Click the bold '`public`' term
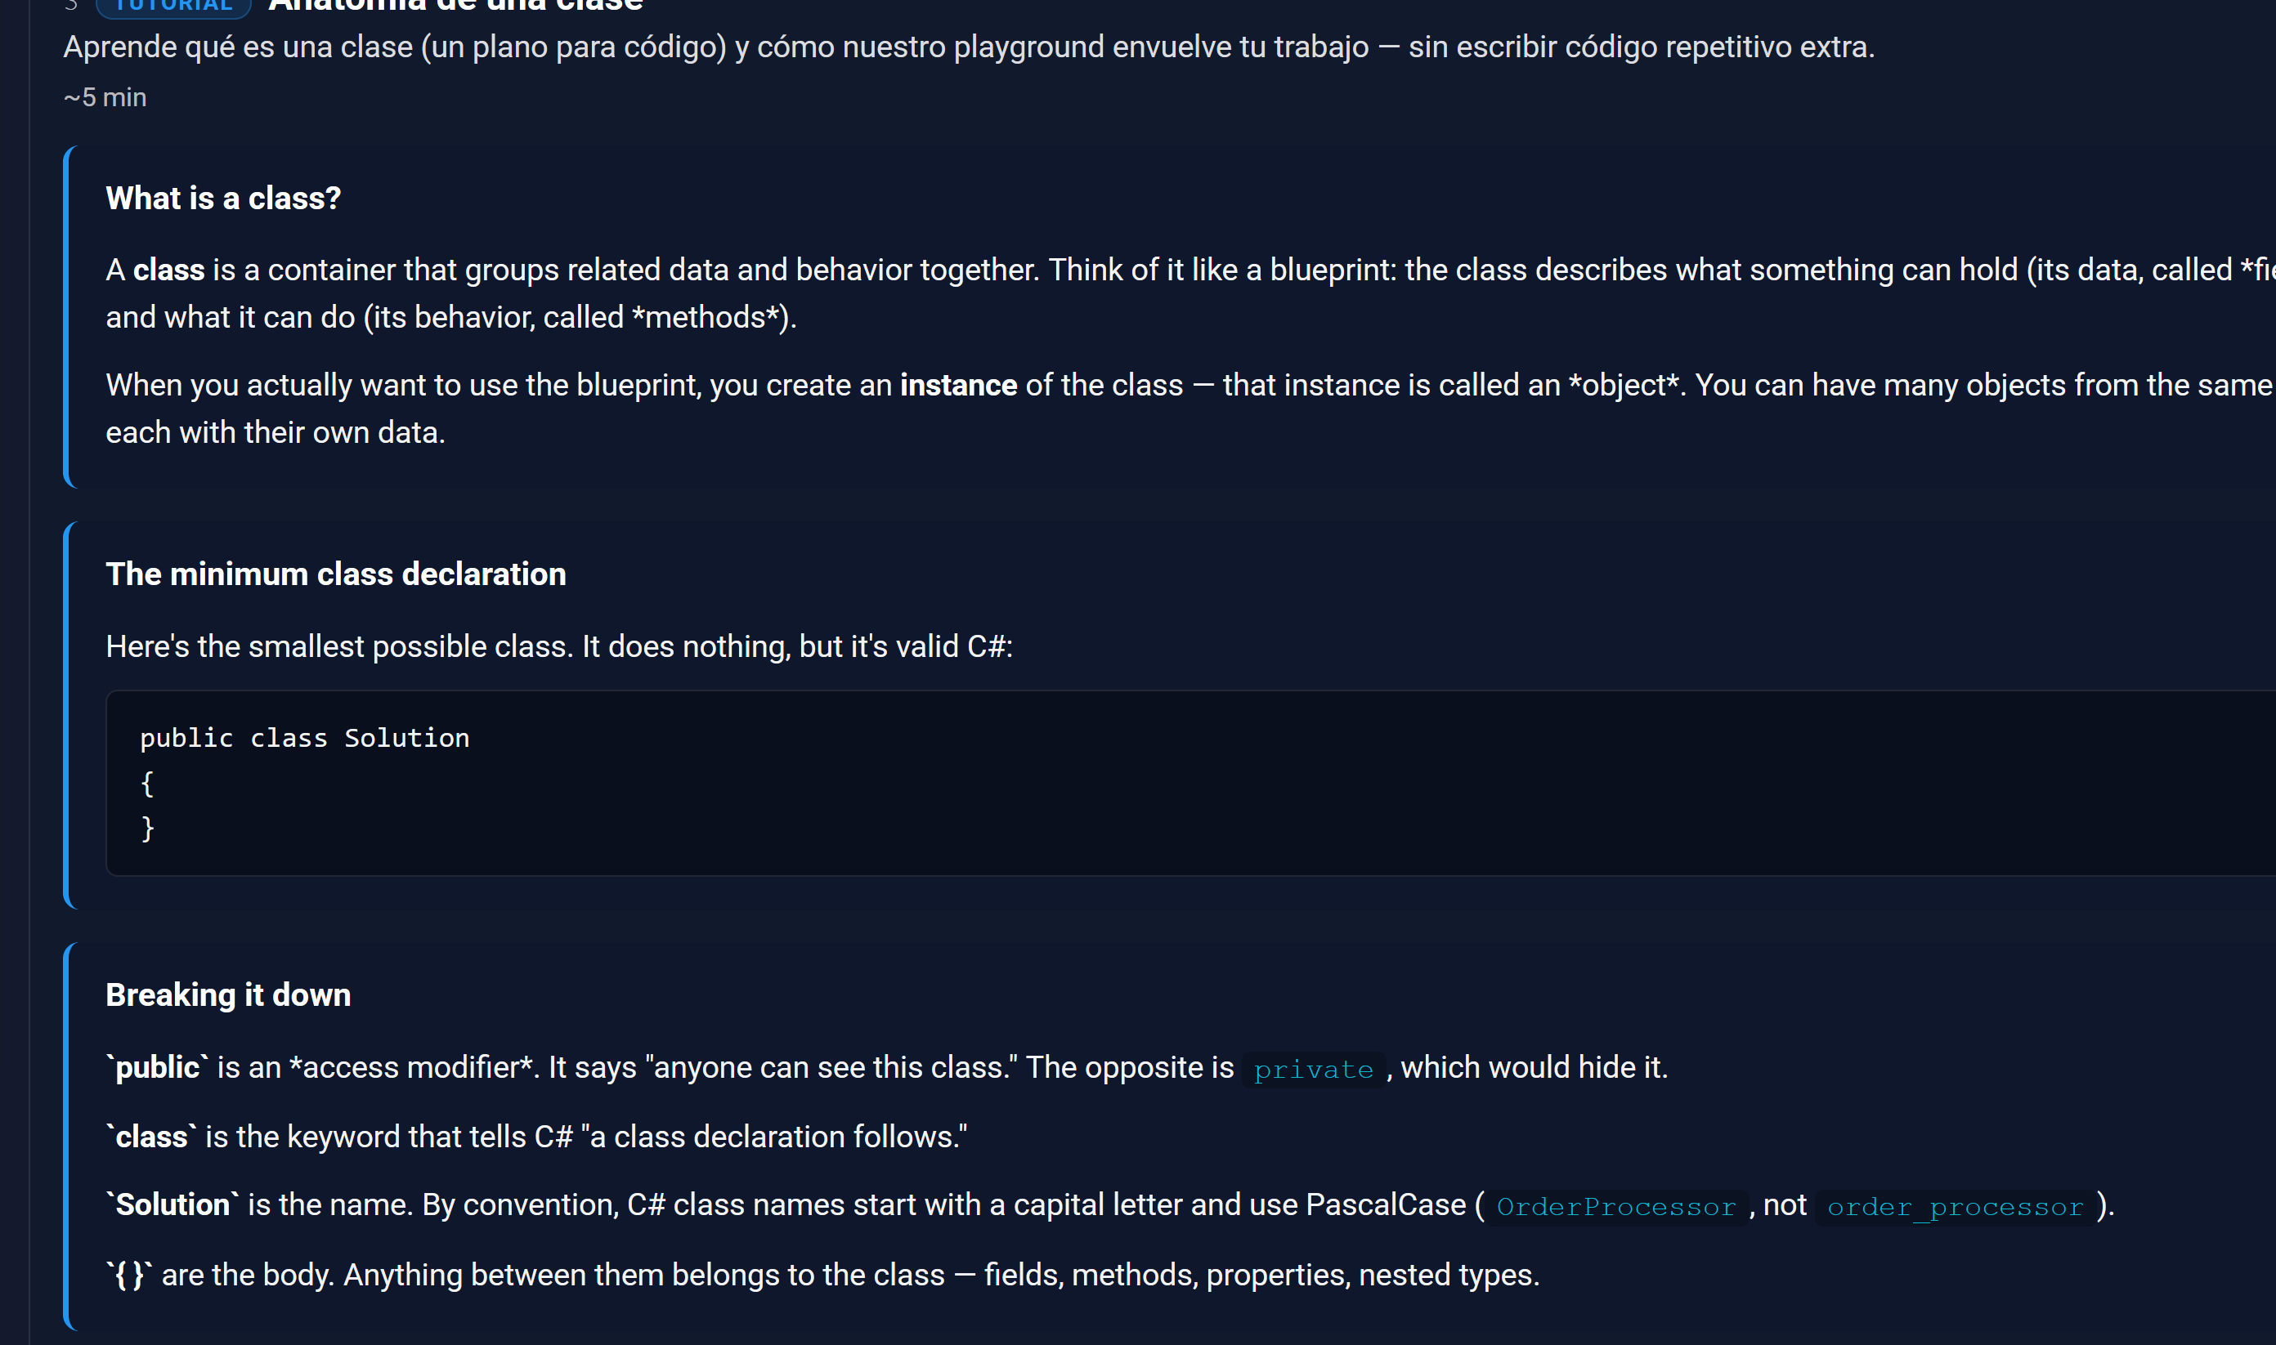This screenshot has height=1345, width=2276. coord(158,1066)
